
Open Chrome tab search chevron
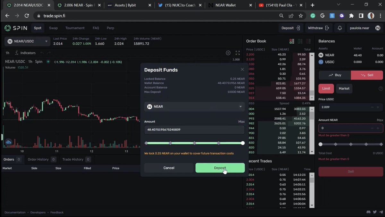coord(338,5)
